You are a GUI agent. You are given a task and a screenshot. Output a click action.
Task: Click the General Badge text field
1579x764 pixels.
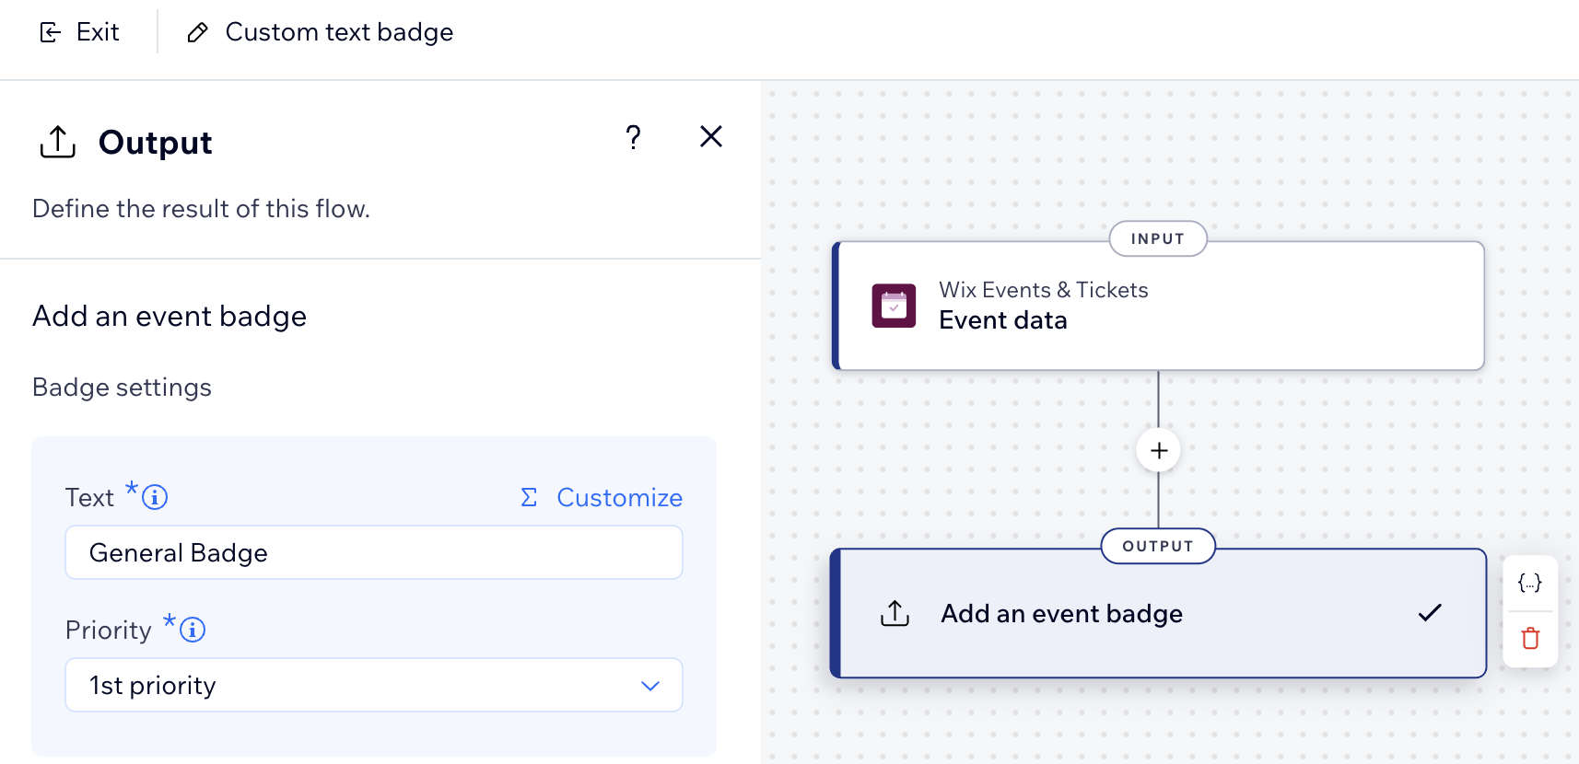pyautogui.click(x=373, y=552)
